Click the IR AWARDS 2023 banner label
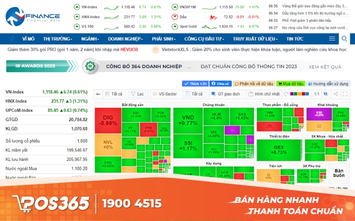This screenshot has width=355, height=221. pos(35,66)
